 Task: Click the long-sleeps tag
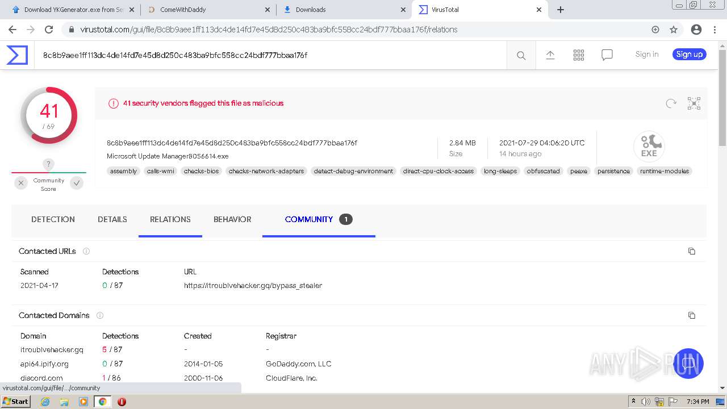pyautogui.click(x=500, y=171)
